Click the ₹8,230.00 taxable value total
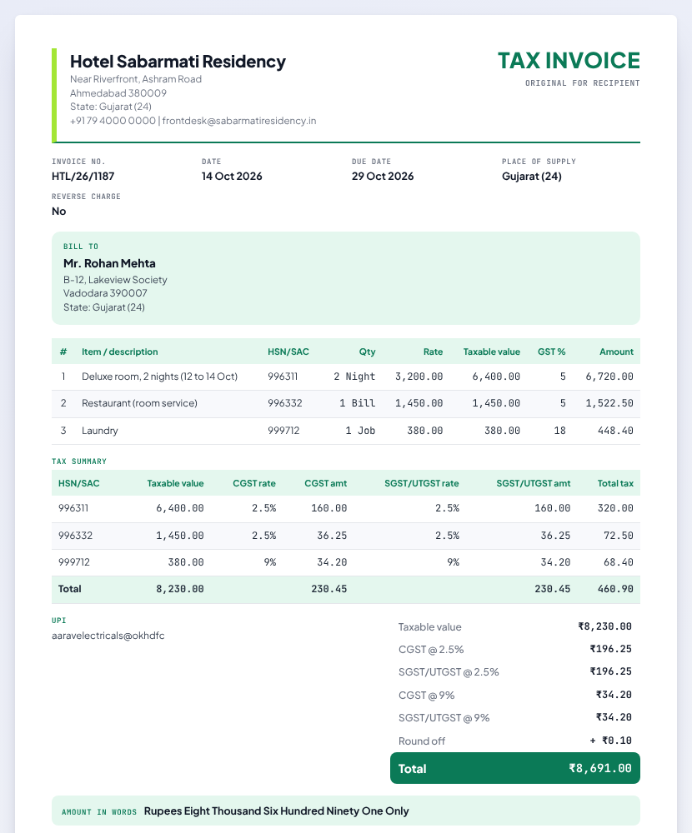Viewport: 692px width, 833px height. pyautogui.click(x=605, y=627)
